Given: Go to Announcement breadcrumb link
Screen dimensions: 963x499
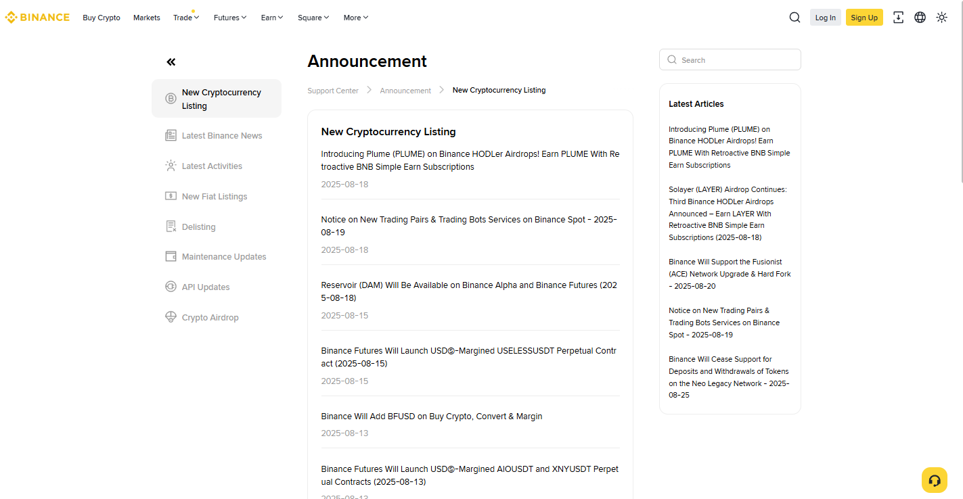Looking at the screenshot, I should (405, 91).
